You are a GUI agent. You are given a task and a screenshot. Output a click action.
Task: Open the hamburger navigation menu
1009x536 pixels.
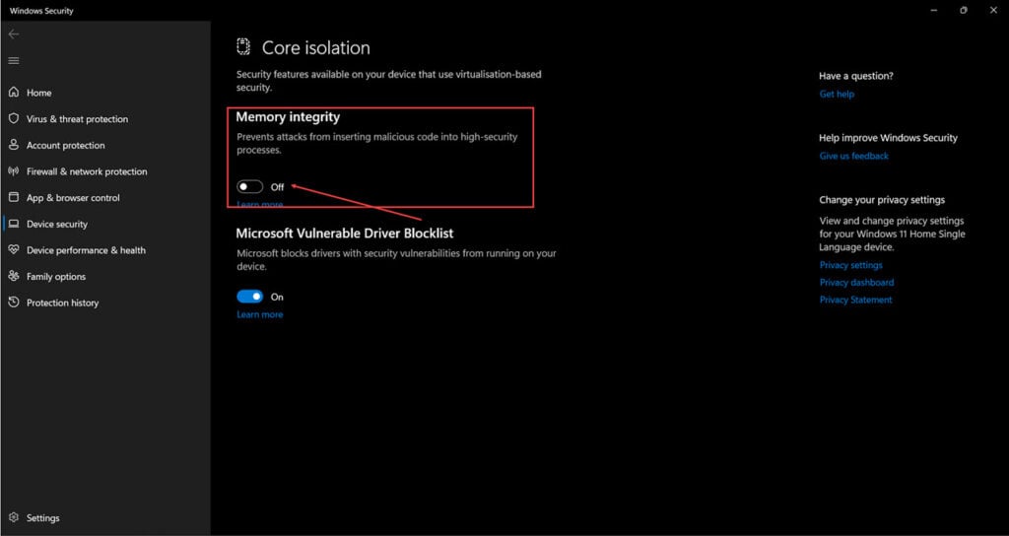pyautogui.click(x=14, y=60)
